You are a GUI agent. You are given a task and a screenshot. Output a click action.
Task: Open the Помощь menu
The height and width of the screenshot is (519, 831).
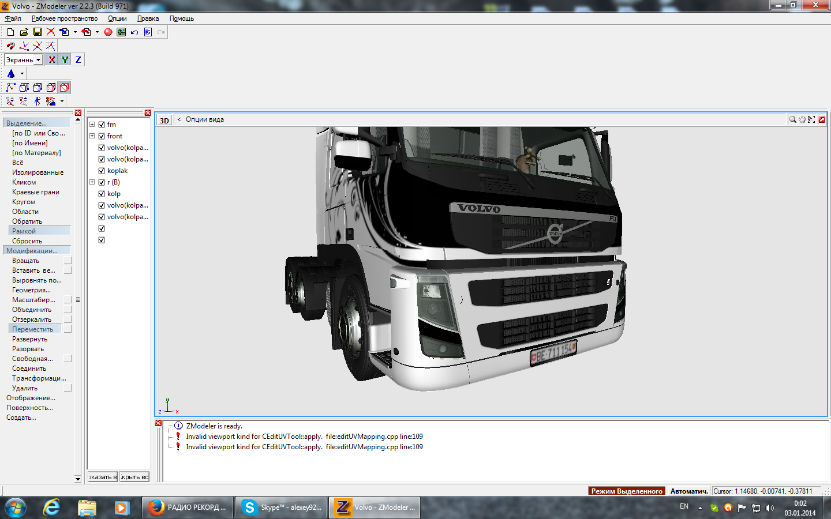[x=182, y=18]
